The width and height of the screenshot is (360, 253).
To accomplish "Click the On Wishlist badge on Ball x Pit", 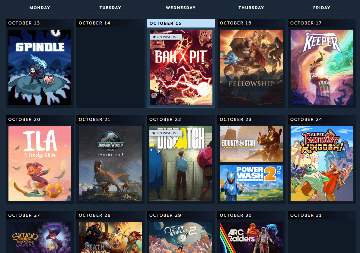I will (x=166, y=37).
